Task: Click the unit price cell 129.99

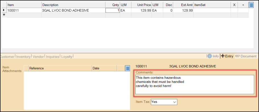Action: (141, 10)
